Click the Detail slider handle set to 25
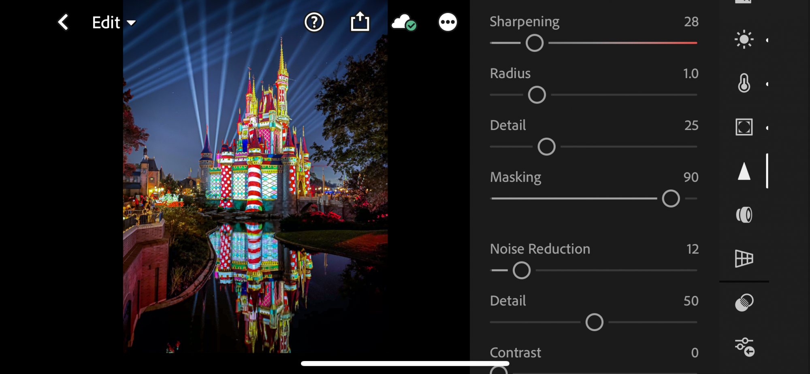This screenshot has height=374, width=810. [546, 147]
